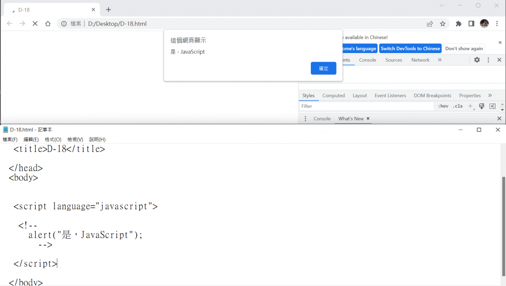Screen dimensions: 506x286
Task: Show more Styles sidebar tabs chevron
Action: pos(490,95)
